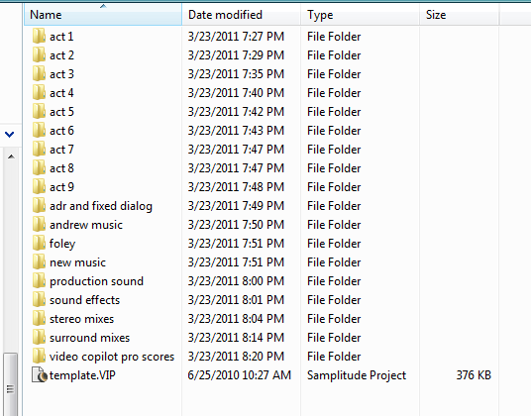Select the surround mixes folder name
This screenshot has height=416, width=531.
[90, 338]
